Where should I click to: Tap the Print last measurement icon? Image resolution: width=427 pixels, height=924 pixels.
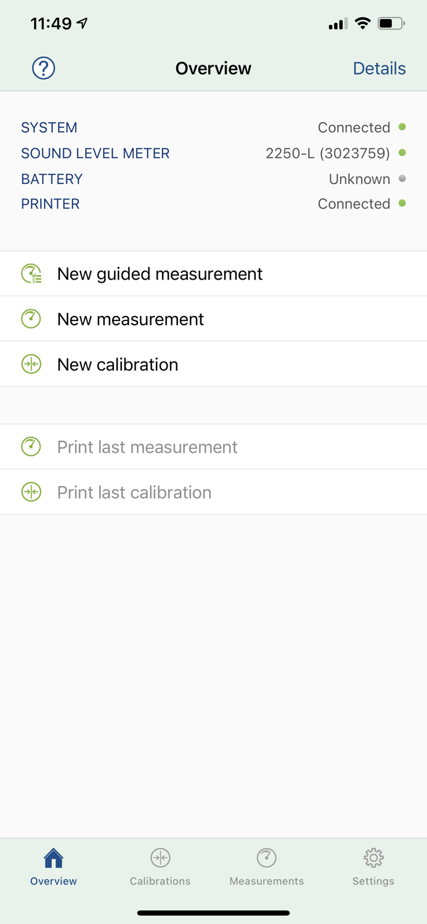31,447
